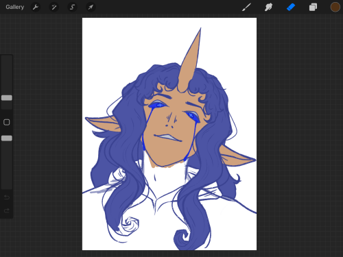Select the Smudge finger tool
The width and height of the screenshot is (343, 257).
click(268, 7)
